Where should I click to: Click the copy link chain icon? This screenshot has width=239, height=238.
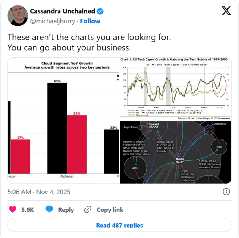88,209
